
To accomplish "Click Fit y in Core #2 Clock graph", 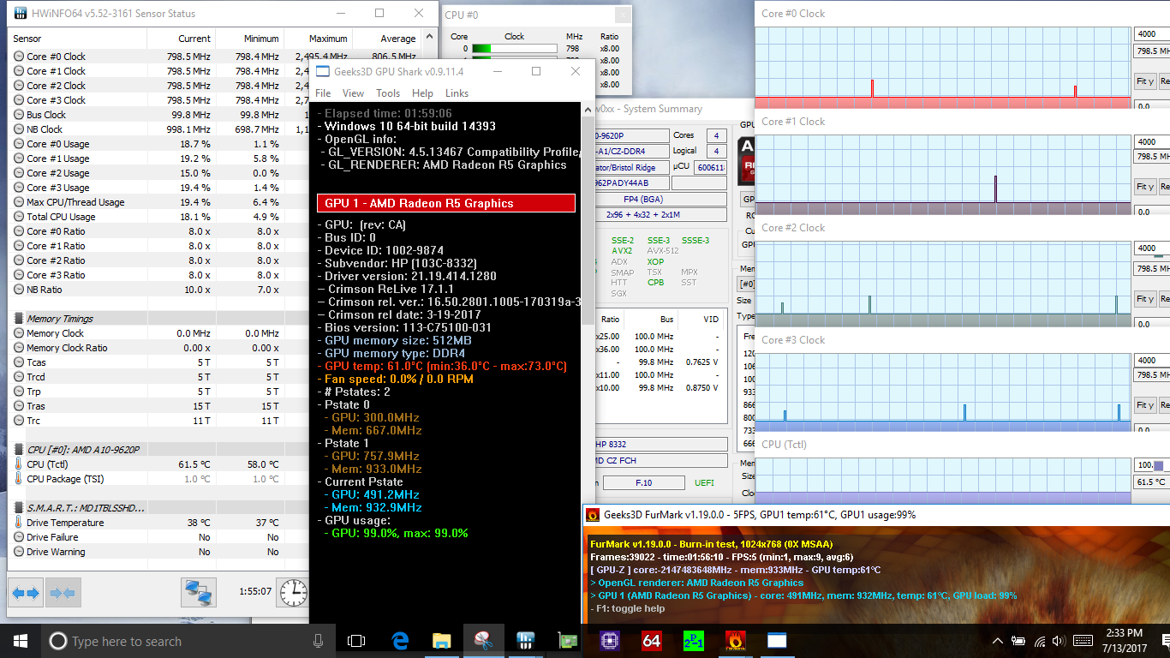I will (1144, 299).
